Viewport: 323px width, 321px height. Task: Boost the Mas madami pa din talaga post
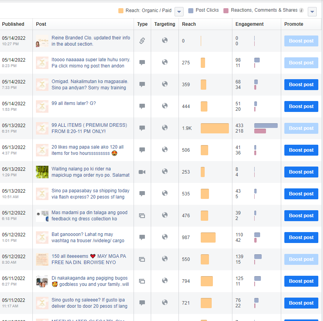point(301,215)
